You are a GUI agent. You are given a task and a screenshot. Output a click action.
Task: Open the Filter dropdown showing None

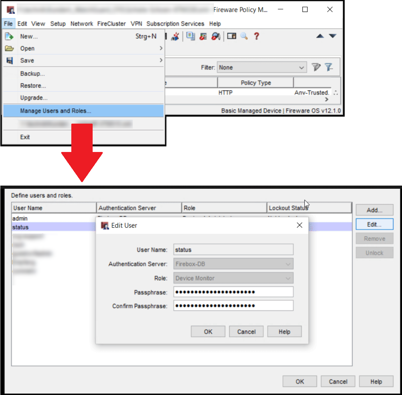click(x=262, y=68)
